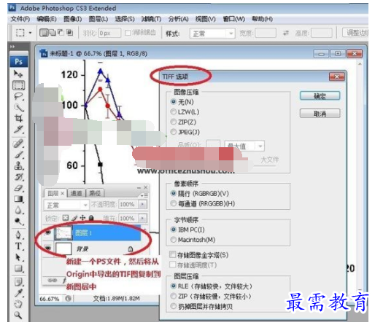The image size is (375, 325).
Task: Select the Zoom tool
Action: point(18,316)
